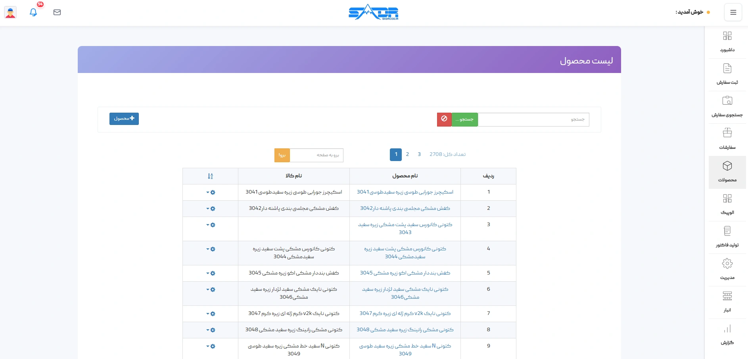Expand the gear menu on row 5

pos(211,273)
